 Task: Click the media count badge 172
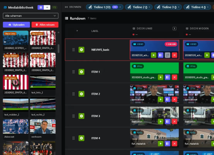54,7
